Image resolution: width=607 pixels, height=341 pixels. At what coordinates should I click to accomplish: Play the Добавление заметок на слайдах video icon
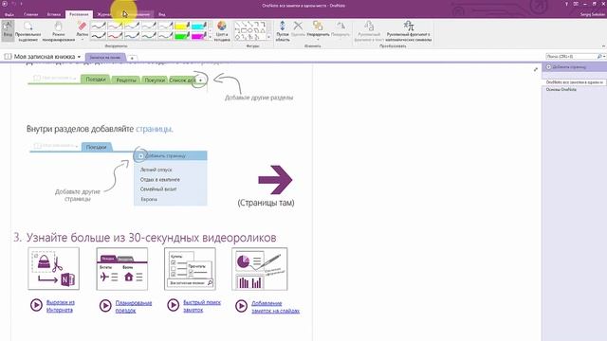coord(241,306)
